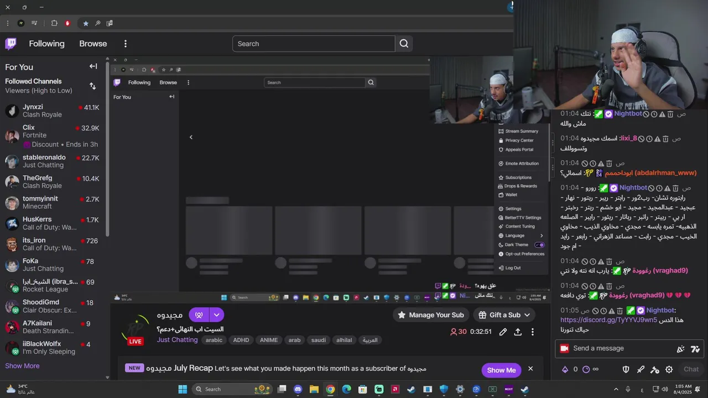708x398 pixels.
Task: Click the edit stream info pencil icon
Action: click(503, 332)
